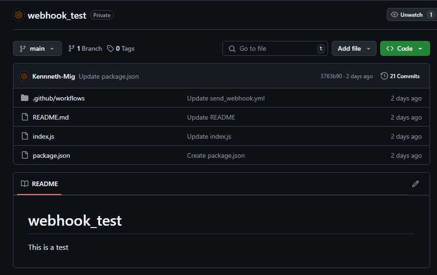Click the webhook_test repository name at top

pyautogui.click(x=57, y=15)
